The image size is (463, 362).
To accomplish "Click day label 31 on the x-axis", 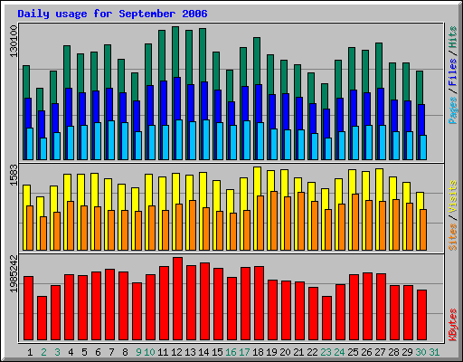I will (434, 352).
